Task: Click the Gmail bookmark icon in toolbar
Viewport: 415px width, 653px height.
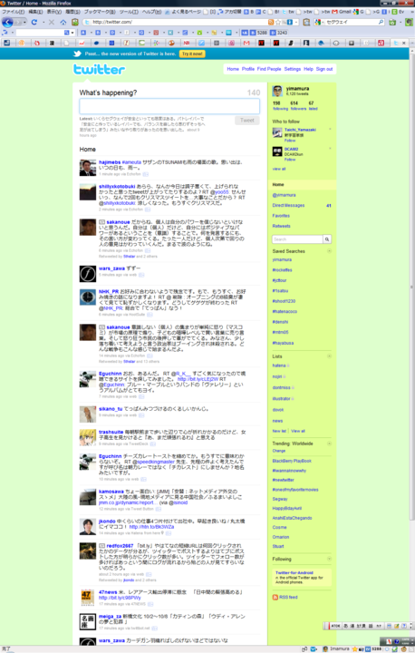Action: (x=334, y=11)
